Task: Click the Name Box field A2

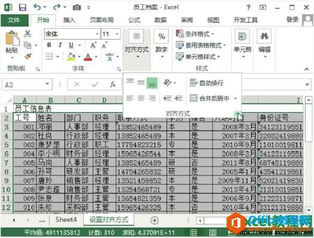Action: click(x=24, y=85)
